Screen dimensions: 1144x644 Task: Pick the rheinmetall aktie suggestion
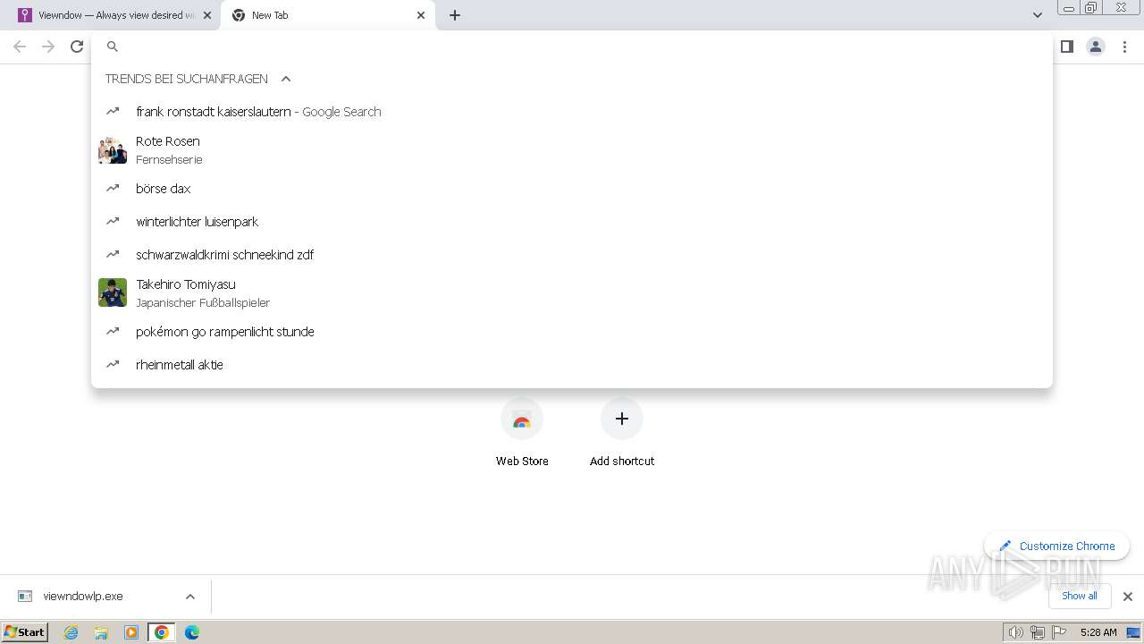tap(572, 365)
